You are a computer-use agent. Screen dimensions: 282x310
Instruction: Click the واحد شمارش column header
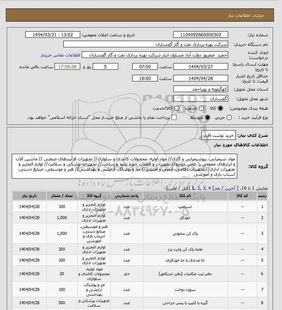127,196
